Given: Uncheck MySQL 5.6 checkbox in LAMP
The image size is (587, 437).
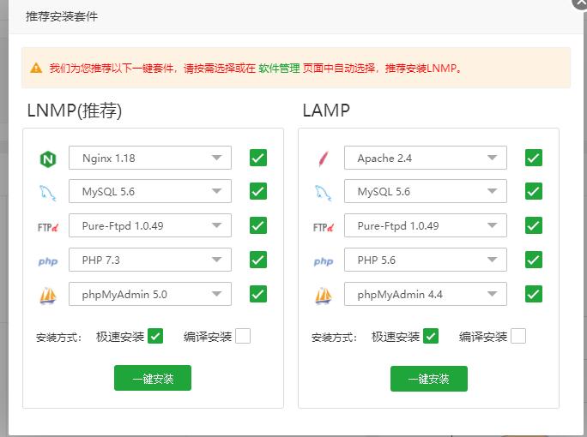Looking at the screenshot, I should [x=534, y=191].
